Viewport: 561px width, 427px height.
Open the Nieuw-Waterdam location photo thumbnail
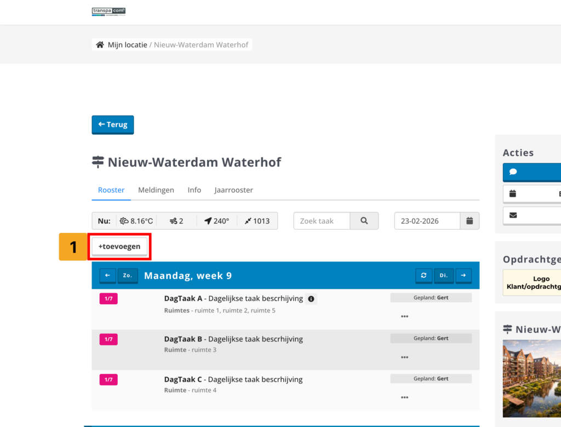[x=531, y=378]
